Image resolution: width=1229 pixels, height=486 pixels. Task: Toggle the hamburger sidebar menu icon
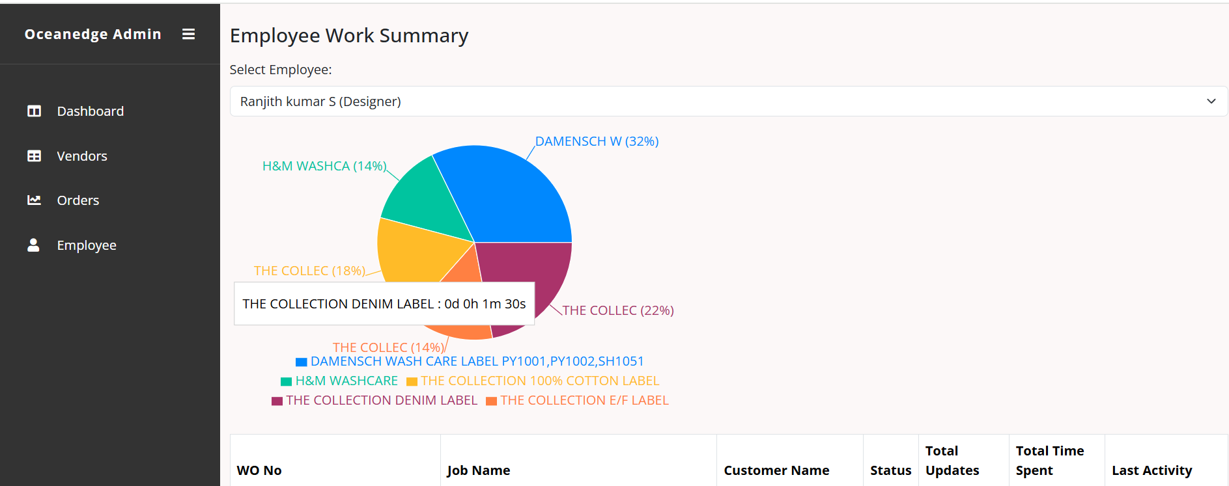click(x=188, y=34)
